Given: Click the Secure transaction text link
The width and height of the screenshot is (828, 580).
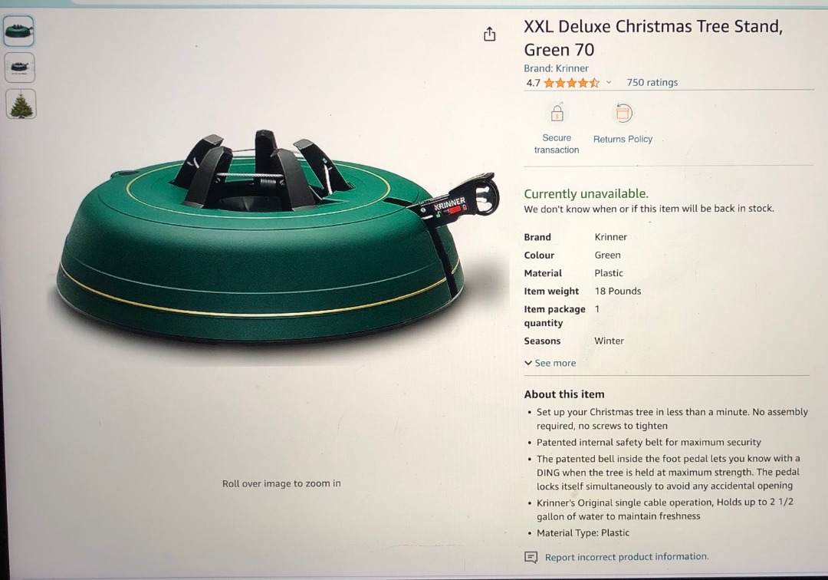Looking at the screenshot, I should pyautogui.click(x=557, y=143).
